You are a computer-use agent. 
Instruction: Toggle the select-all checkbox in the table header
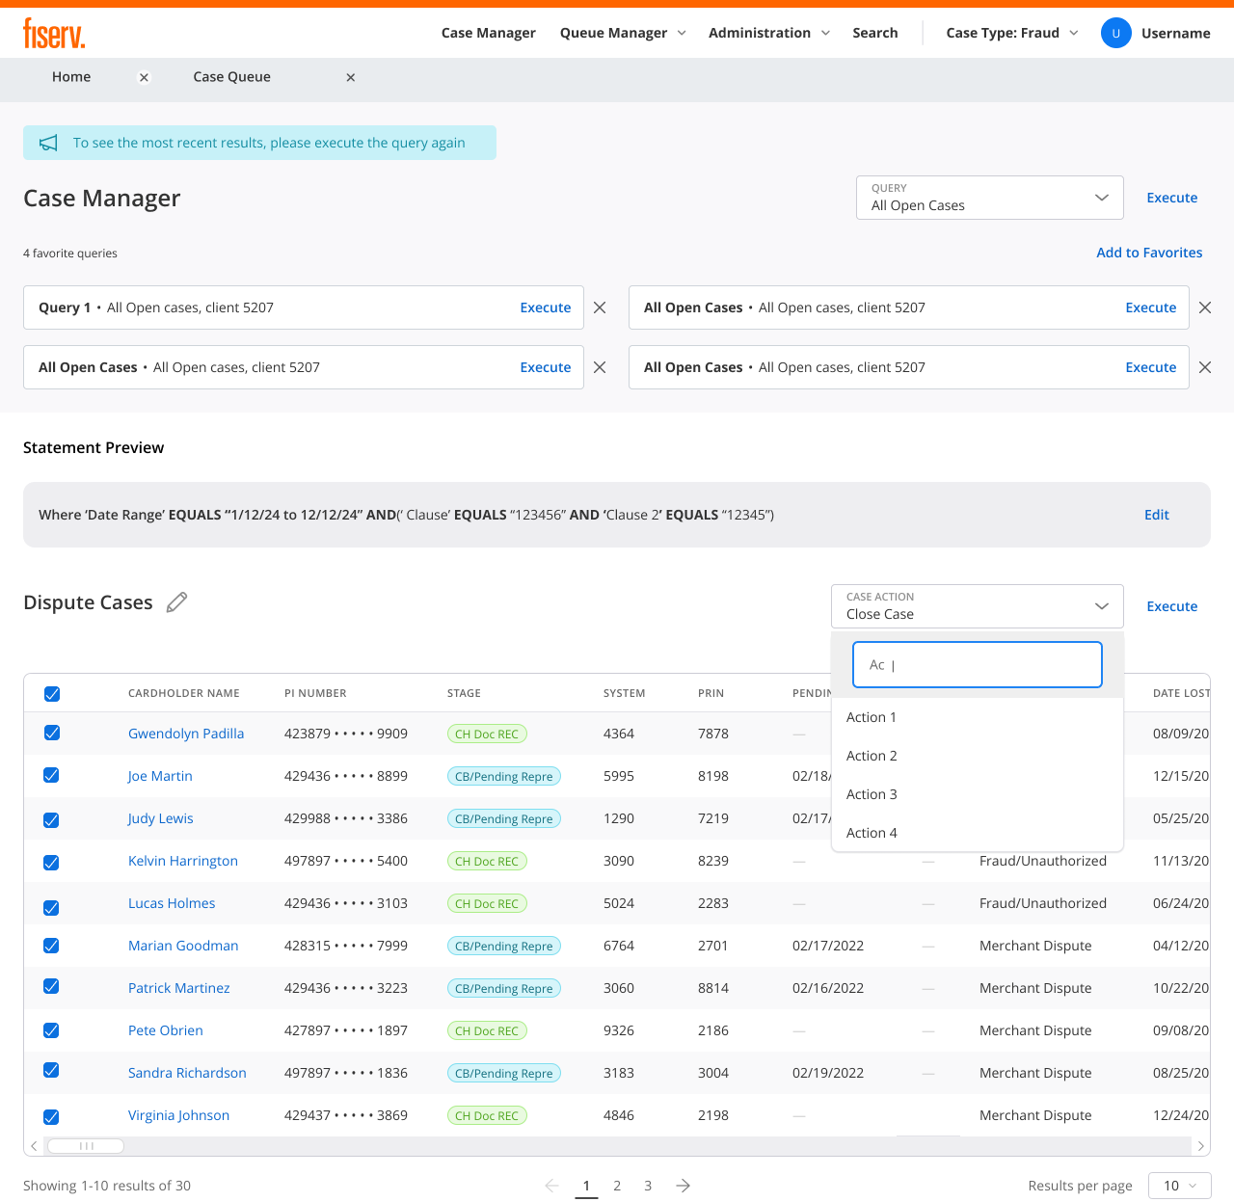[x=52, y=694]
